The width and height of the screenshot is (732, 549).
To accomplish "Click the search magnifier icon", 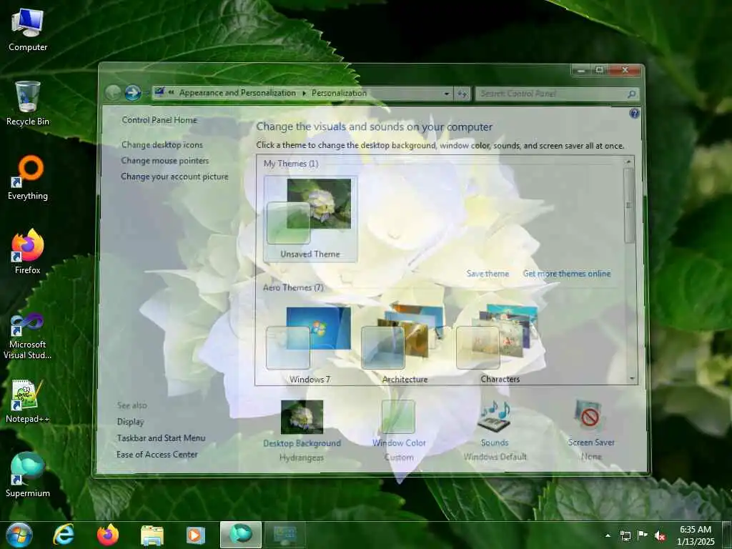I will point(631,94).
